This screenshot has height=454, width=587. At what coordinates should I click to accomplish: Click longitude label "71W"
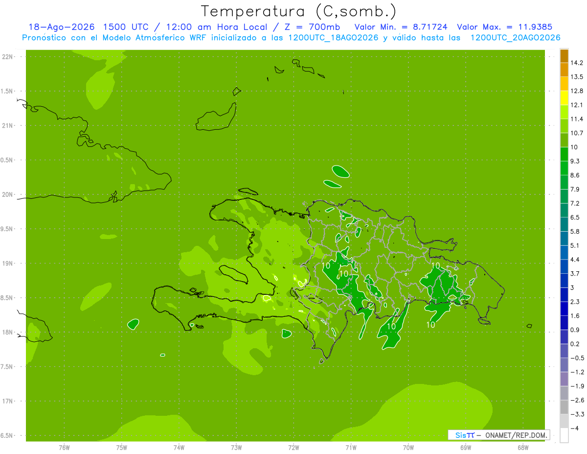(x=351, y=448)
